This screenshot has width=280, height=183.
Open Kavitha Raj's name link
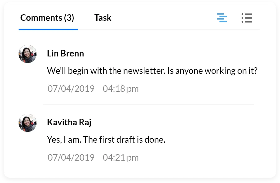[69, 122]
